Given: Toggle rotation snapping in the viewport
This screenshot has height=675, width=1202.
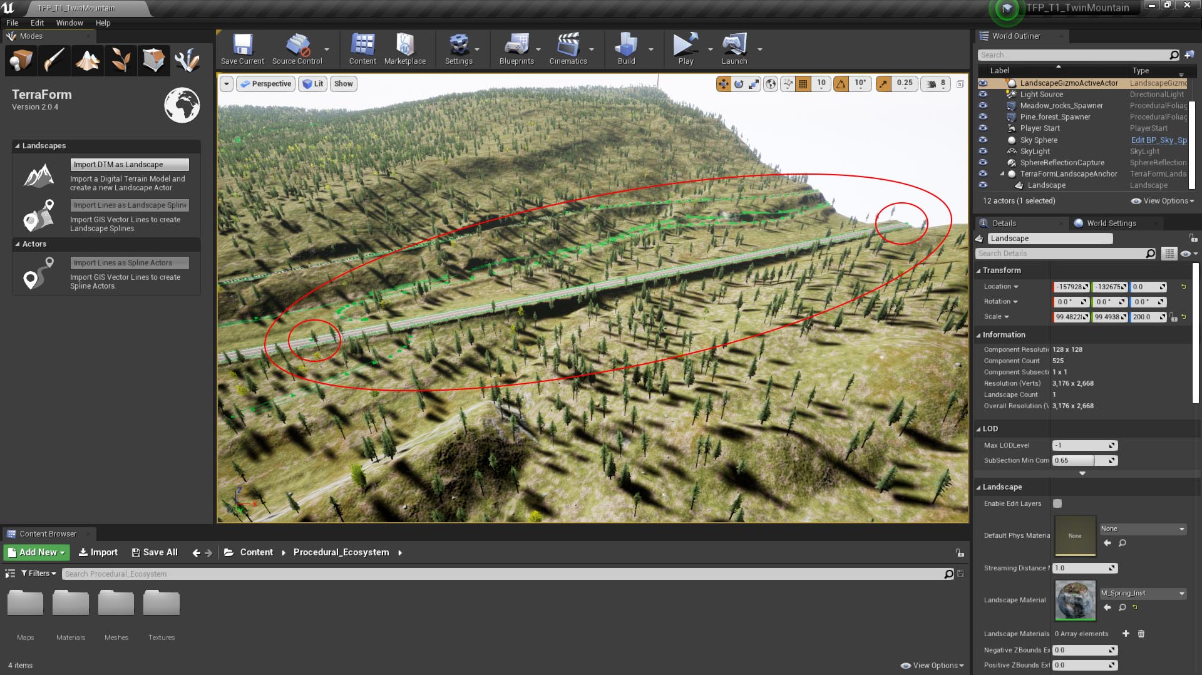Looking at the screenshot, I should coord(841,84).
